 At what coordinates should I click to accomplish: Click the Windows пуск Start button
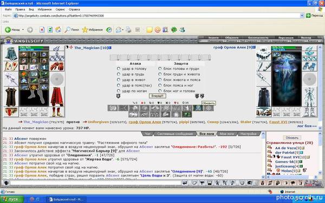(12, 199)
